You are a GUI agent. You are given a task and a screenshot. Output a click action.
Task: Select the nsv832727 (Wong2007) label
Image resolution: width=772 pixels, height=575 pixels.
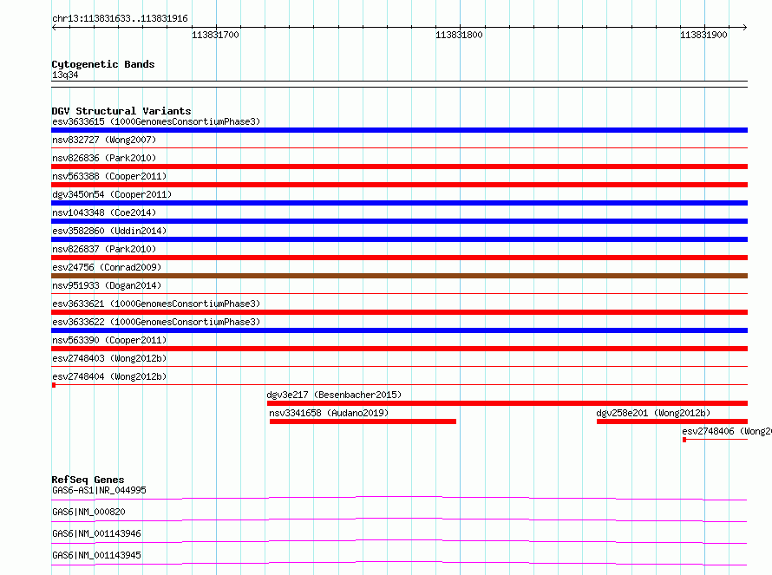(x=104, y=140)
